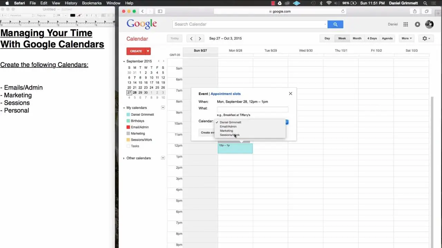Switch to Agenda view
The image size is (442, 248).
[x=387, y=38]
